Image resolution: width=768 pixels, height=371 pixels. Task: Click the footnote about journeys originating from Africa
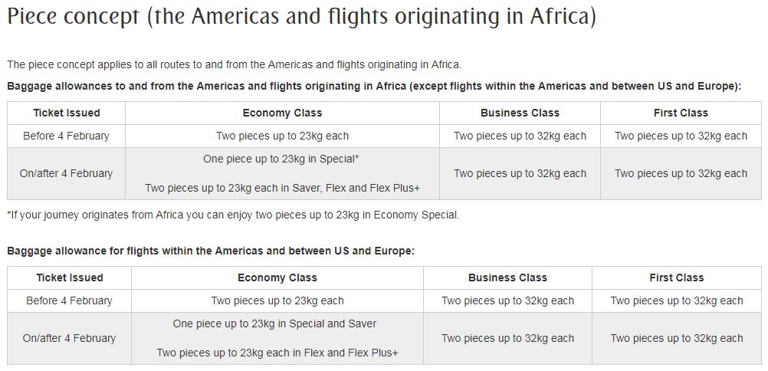(233, 215)
